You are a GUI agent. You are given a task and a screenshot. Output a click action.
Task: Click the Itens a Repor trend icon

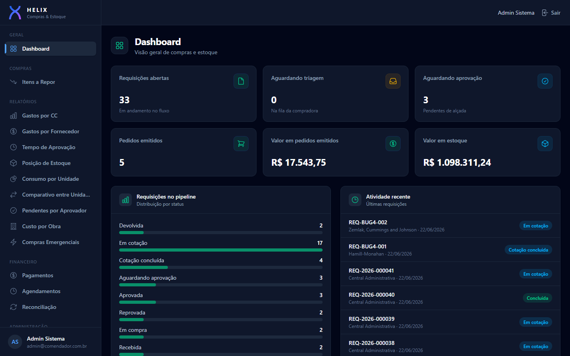click(13, 82)
